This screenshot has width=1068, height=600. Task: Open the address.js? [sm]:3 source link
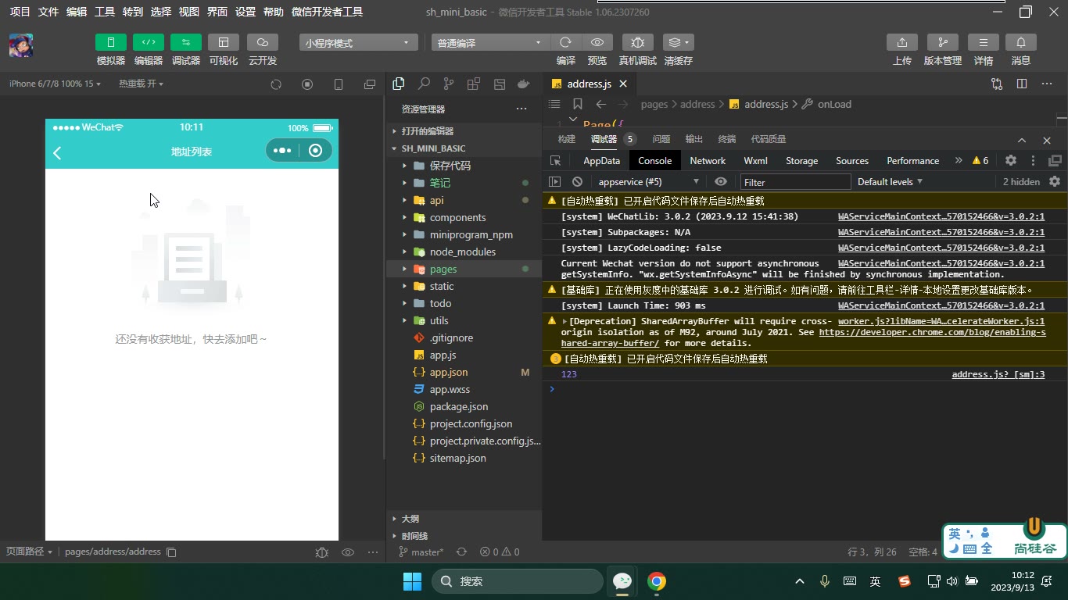tap(998, 374)
